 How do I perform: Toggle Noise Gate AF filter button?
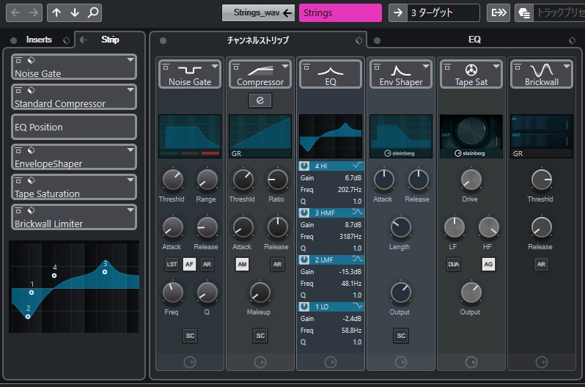point(189,264)
